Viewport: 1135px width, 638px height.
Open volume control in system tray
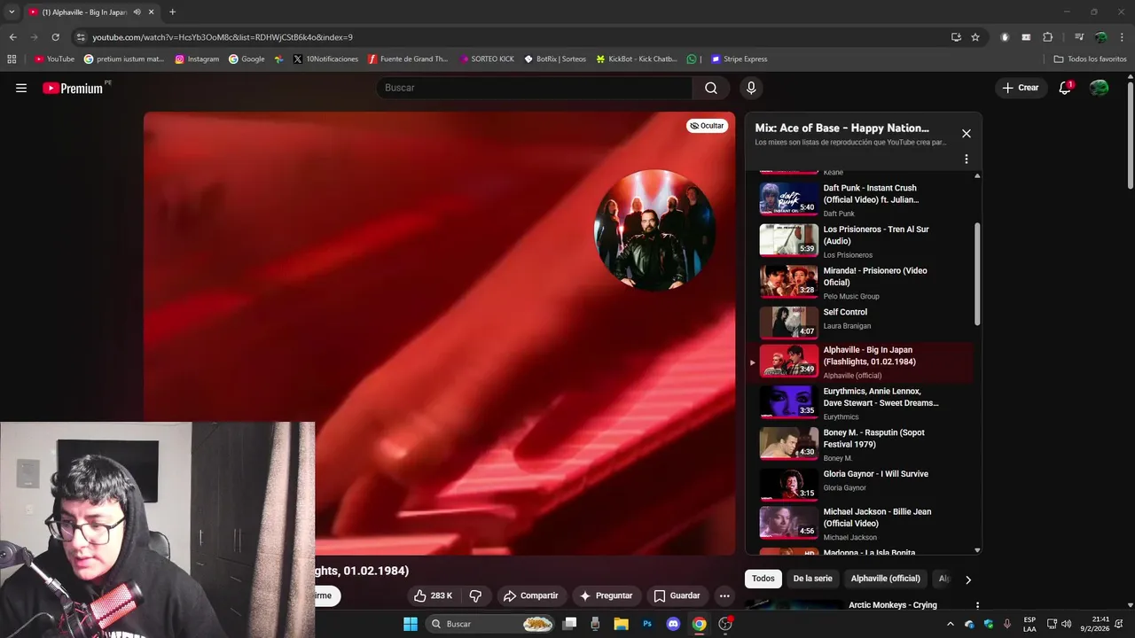coord(1066,624)
